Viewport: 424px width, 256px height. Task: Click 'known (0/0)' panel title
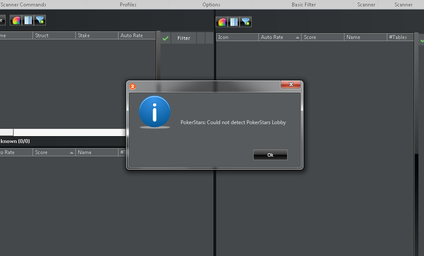(15, 141)
